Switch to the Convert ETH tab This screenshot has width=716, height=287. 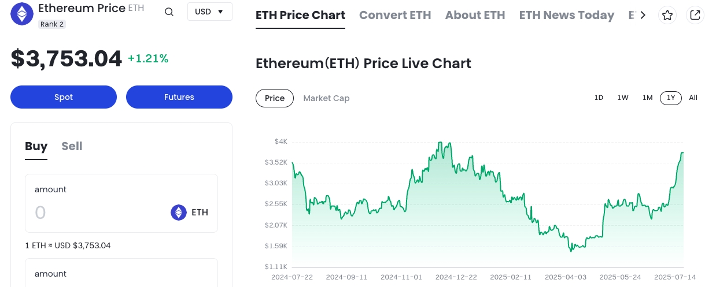(395, 15)
